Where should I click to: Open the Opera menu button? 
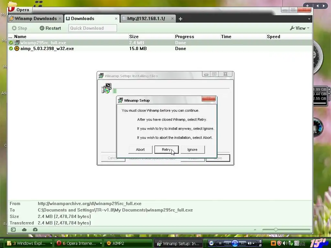20,10
